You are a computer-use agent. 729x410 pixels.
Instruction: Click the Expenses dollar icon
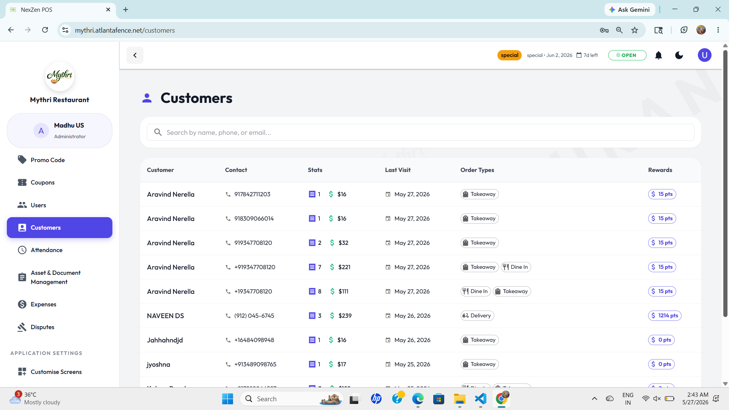click(22, 304)
